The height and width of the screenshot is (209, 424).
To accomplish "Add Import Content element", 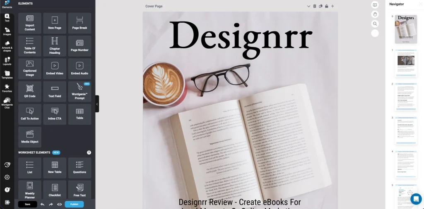I will (30, 23).
